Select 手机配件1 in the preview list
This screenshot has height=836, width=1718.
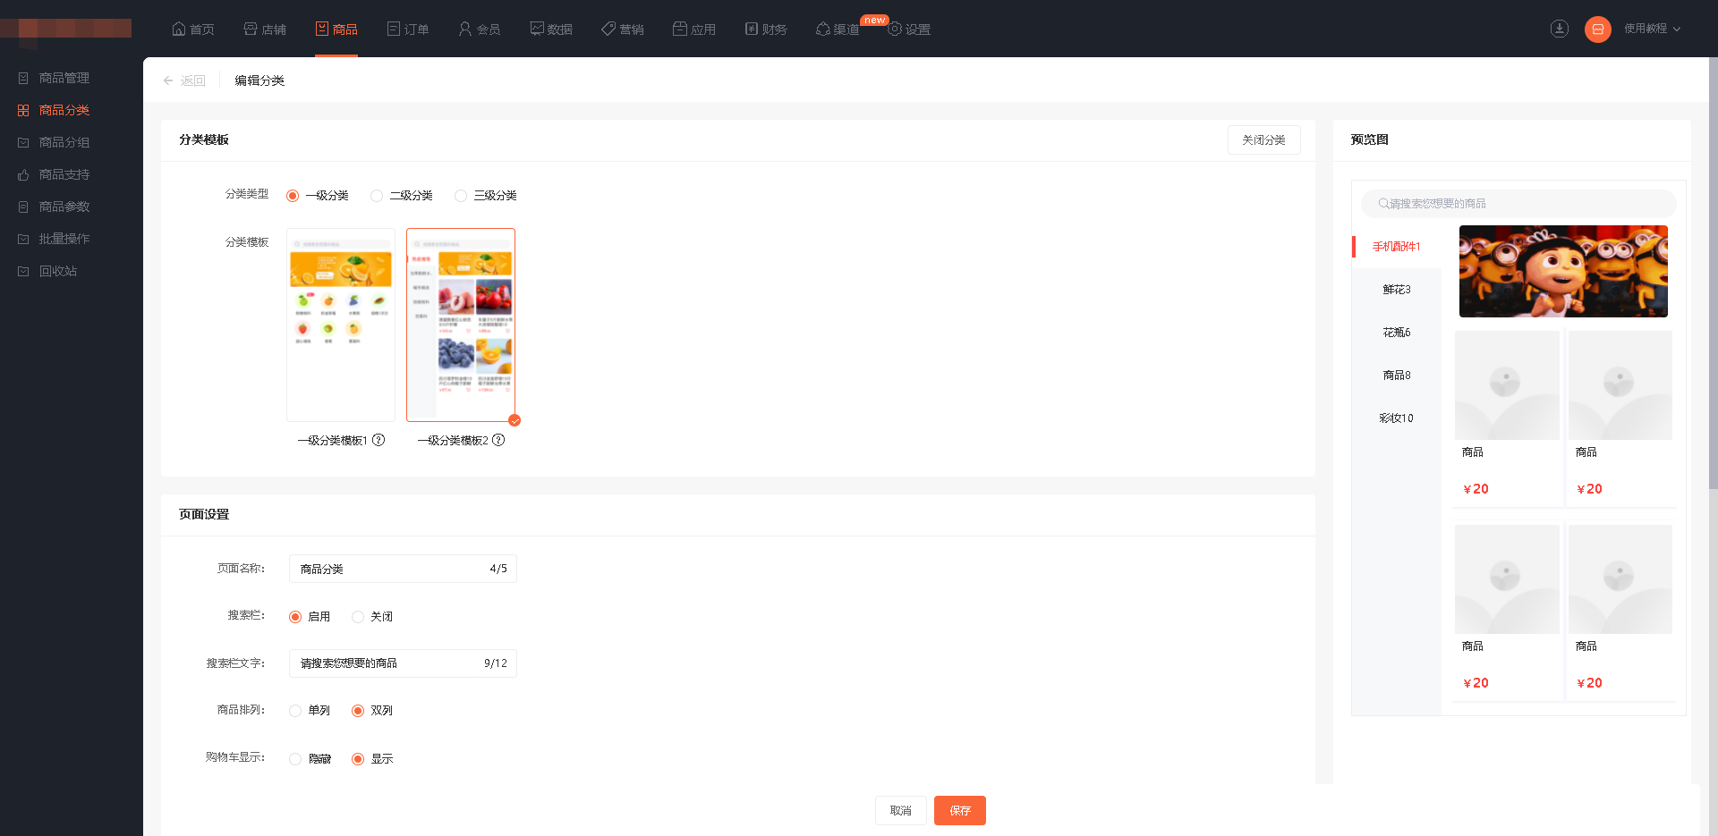(x=1396, y=247)
